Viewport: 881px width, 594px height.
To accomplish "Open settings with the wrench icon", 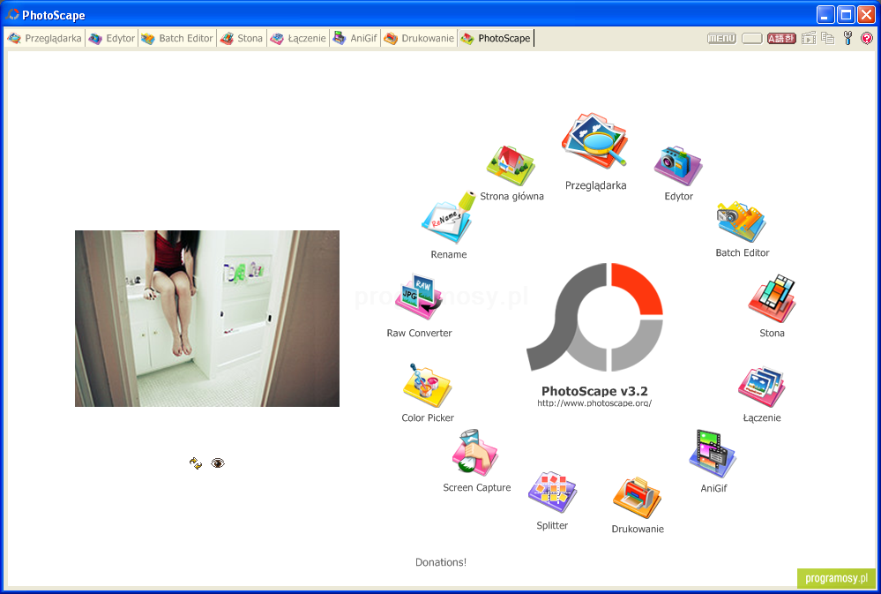I will pos(847,38).
